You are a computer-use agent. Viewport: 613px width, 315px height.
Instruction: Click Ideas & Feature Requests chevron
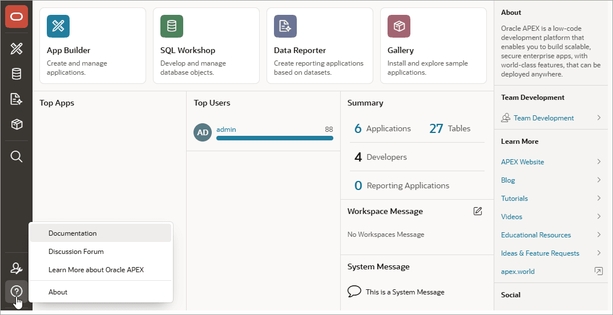tap(599, 253)
